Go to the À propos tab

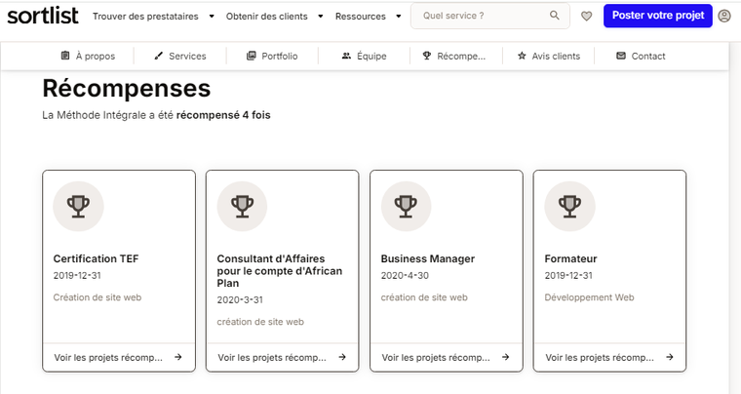pos(87,56)
